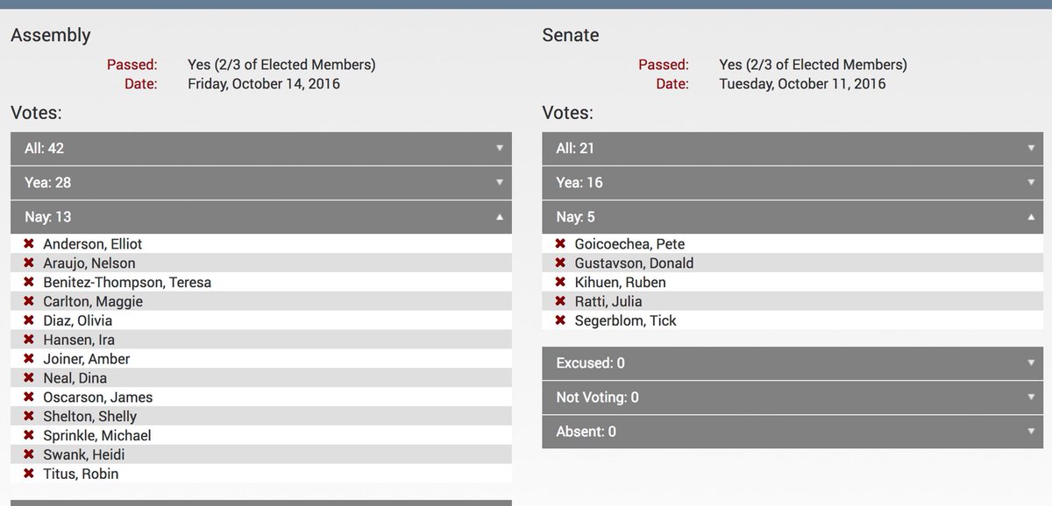This screenshot has height=506, width=1052.
Task: Click red X icon next to Kihuen, Ruben
Action: click(x=560, y=282)
